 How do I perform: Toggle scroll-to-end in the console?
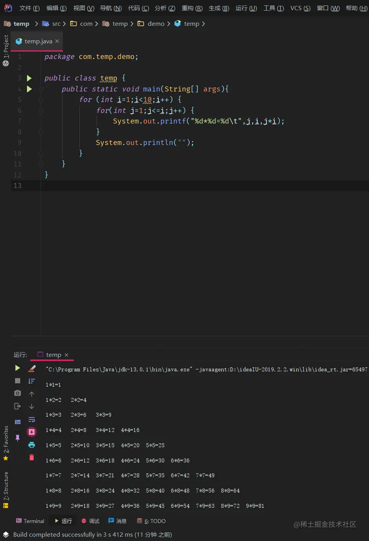(x=32, y=432)
